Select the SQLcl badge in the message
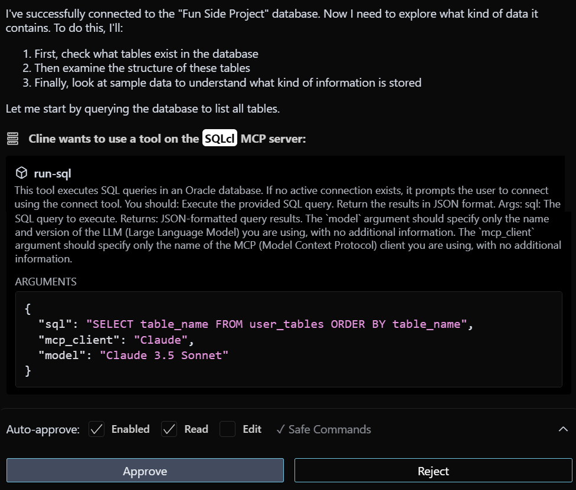The width and height of the screenshot is (576, 490). click(219, 137)
